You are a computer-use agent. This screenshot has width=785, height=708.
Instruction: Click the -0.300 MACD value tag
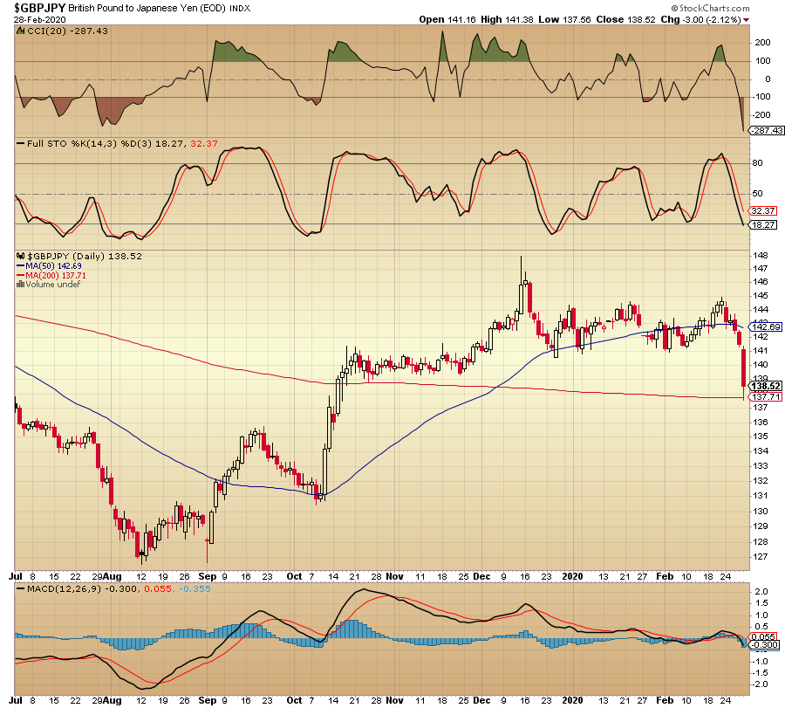click(763, 645)
